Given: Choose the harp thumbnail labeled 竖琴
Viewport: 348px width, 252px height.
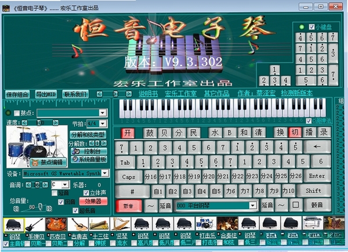Looking at the screenshot, I should (x=120, y=224).
